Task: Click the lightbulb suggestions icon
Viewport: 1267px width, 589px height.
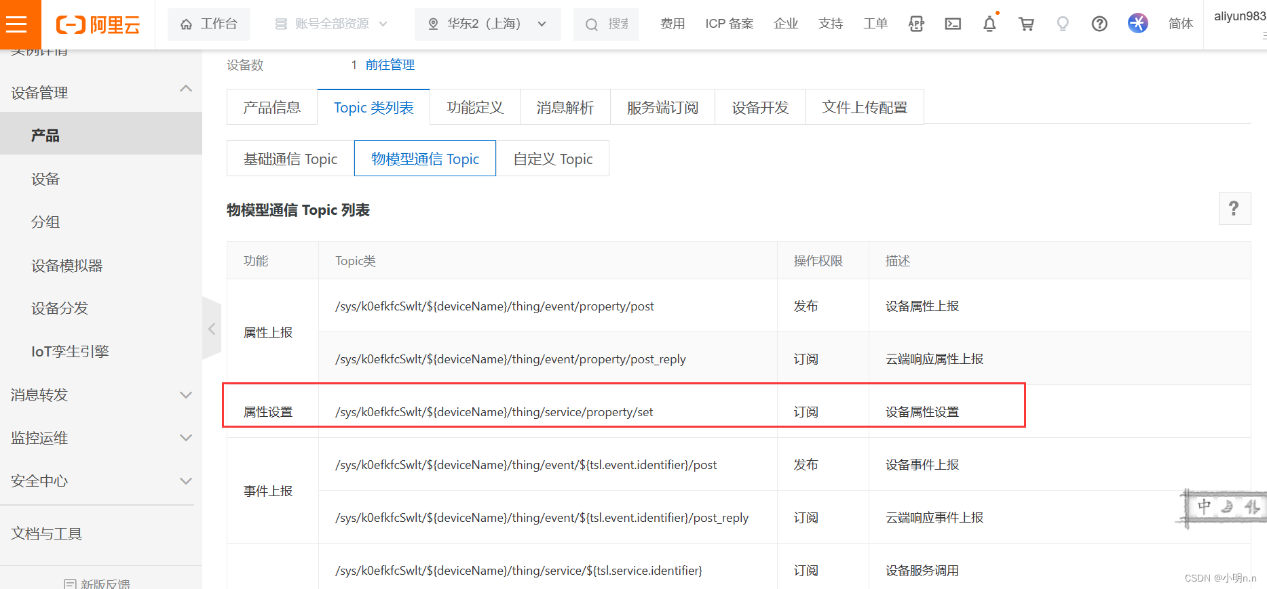Action: 1063,24
